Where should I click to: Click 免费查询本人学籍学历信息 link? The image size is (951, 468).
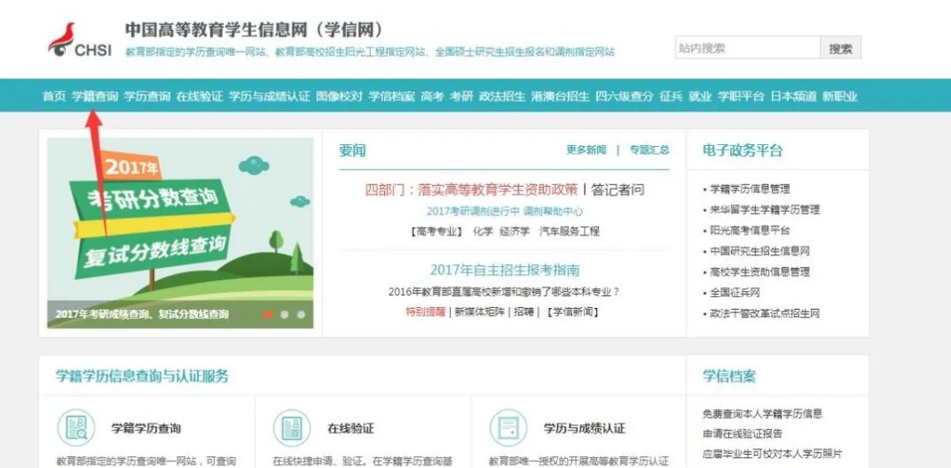tap(762, 414)
